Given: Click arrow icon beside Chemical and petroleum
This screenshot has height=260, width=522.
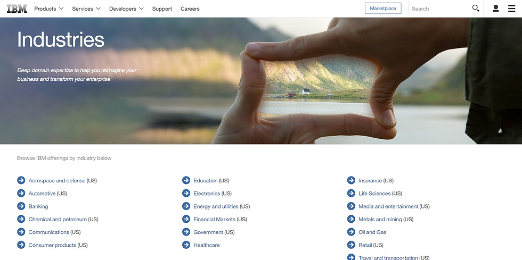Looking at the screenshot, I should [21, 219].
